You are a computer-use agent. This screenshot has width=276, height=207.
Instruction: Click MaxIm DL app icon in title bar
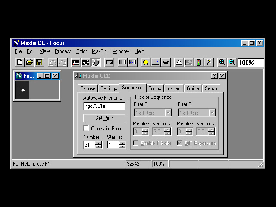point(16,43)
